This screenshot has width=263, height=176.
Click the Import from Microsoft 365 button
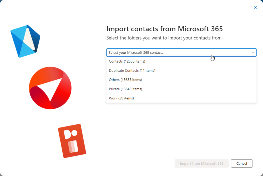click(202, 163)
